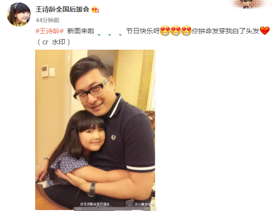Click the 节日快乐呀 text in the post
This screenshot has height=211, width=271.
click(x=143, y=31)
